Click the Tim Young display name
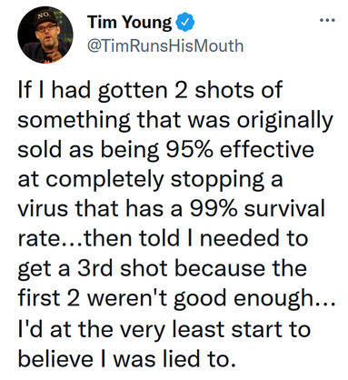The width and height of the screenshot is (348, 380). coord(130,23)
